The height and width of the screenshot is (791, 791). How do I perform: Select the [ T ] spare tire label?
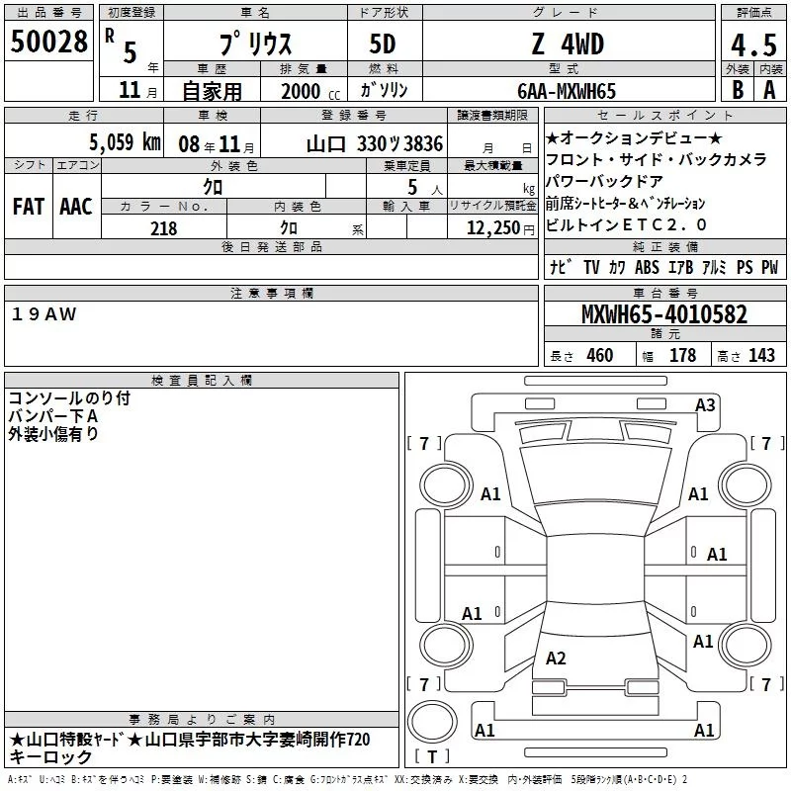432,756
